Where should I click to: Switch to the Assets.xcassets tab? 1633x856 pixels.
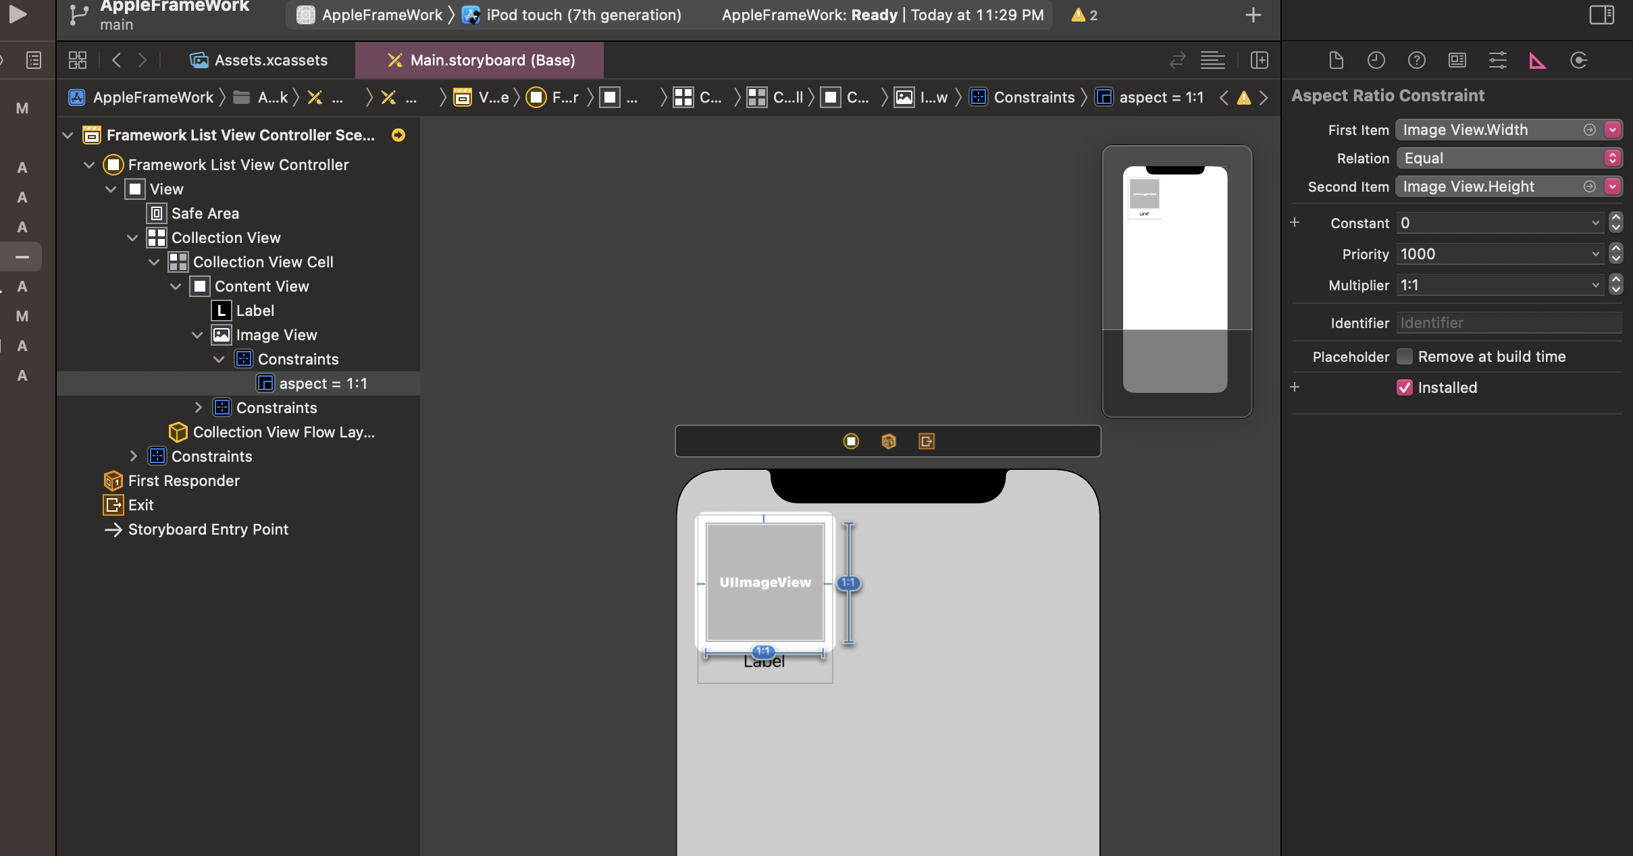[x=259, y=60]
